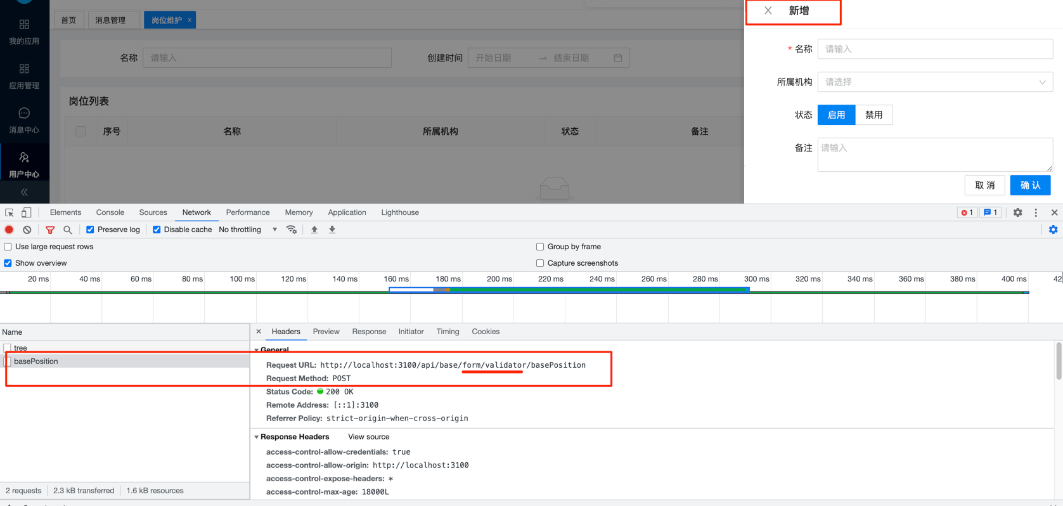Switch to the Console tab

[110, 212]
